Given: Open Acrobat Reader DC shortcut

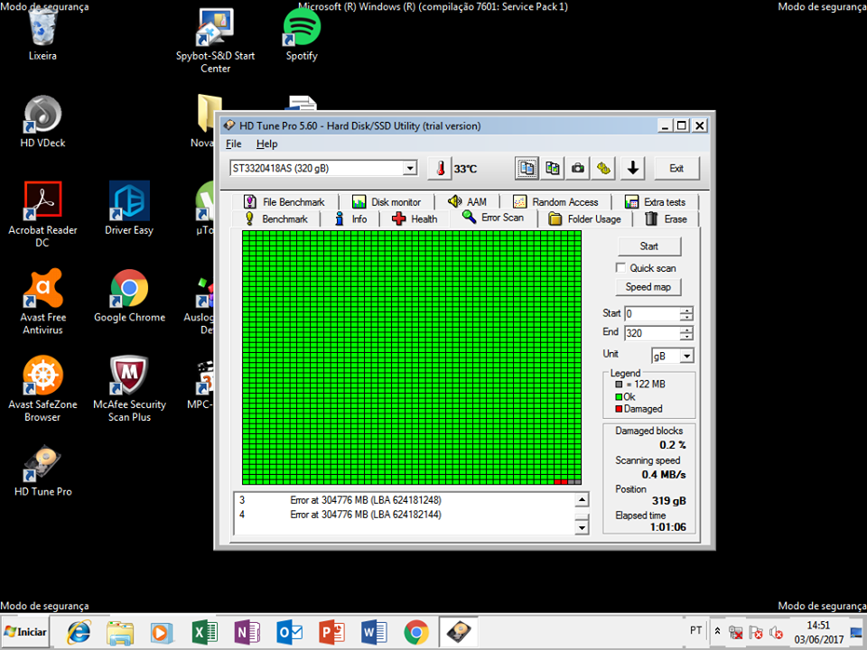Looking at the screenshot, I should pyautogui.click(x=42, y=215).
